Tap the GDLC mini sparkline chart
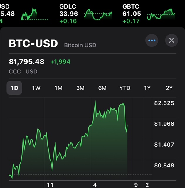The image size is (185, 188). tap(98, 14)
